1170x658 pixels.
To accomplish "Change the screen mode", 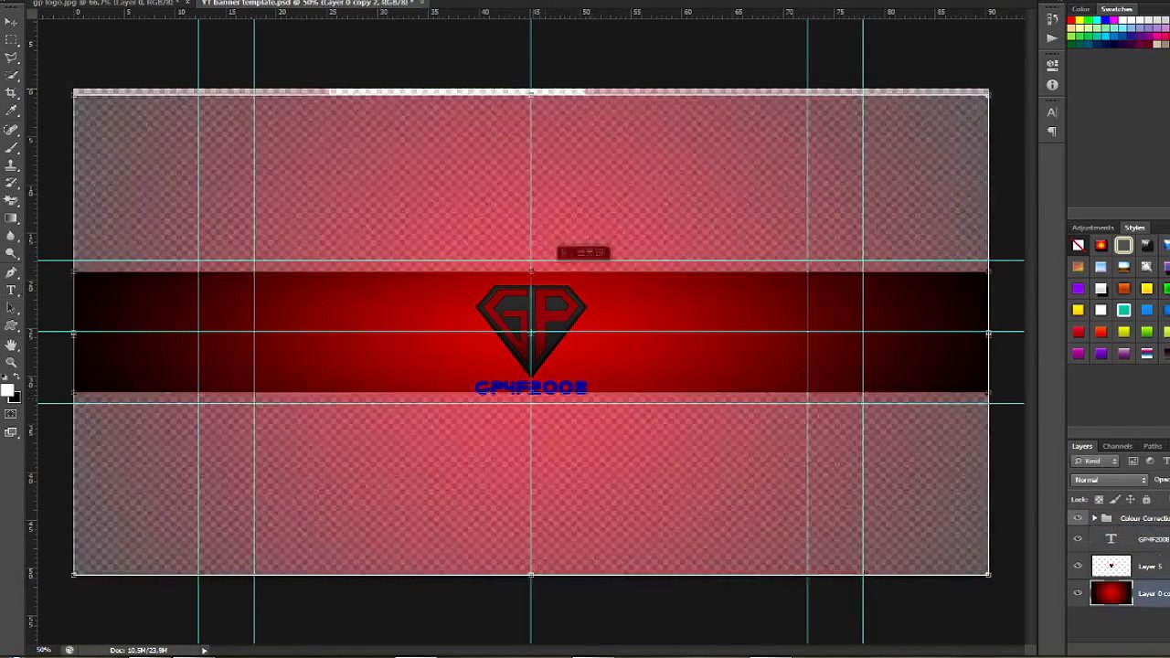I will 11,432.
